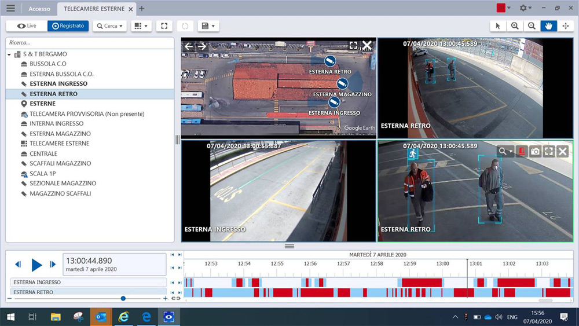Open the hamburger main menu
Viewport: 579px width, 326px height.
point(10,9)
